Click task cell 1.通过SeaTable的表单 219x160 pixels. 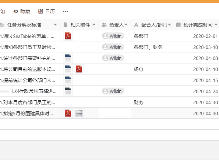(x=30, y=36)
